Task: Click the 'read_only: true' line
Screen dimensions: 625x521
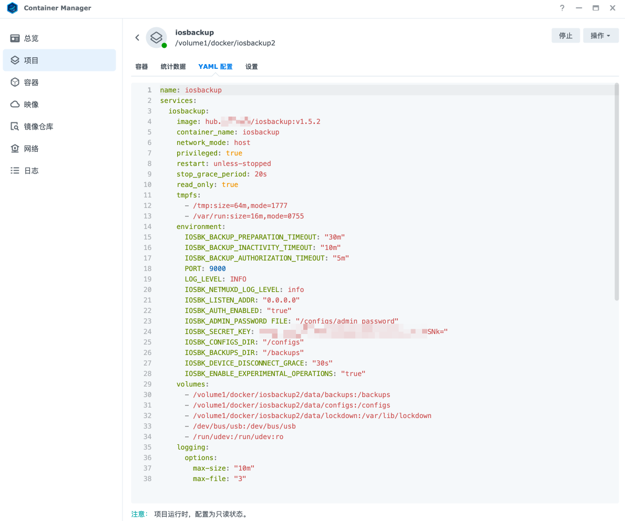Action: click(x=207, y=184)
